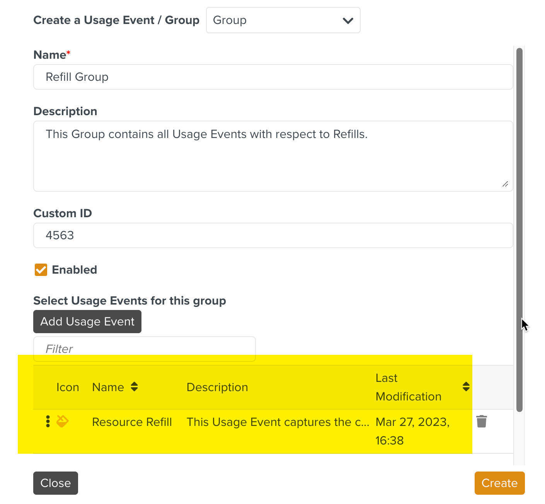Click the truncated Usage Event description text
The height and width of the screenshot is (504, 545).
(278, 422)
